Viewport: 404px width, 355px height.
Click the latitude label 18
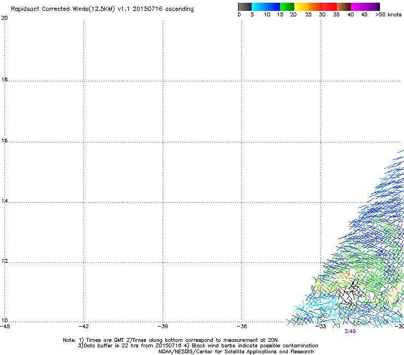4,79
